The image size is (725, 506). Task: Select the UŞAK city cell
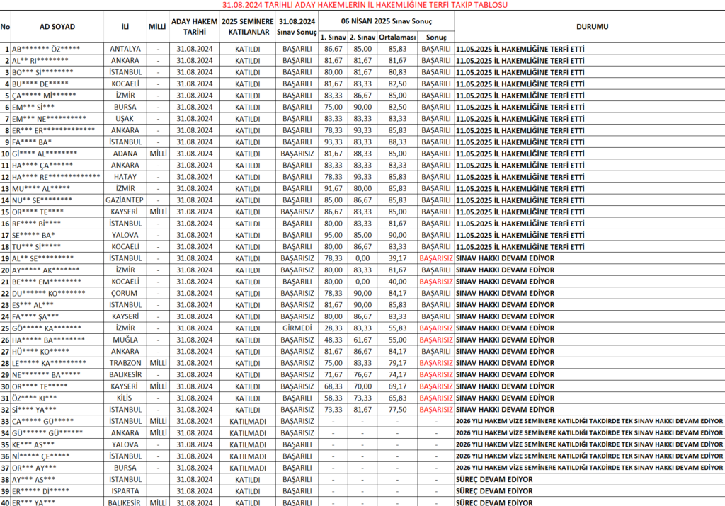(x=125, y=119)
